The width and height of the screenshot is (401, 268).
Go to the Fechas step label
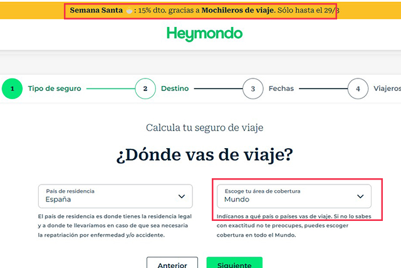[281, 88]
